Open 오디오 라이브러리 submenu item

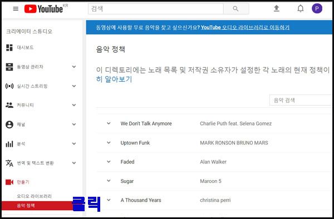tap(34, 196)
